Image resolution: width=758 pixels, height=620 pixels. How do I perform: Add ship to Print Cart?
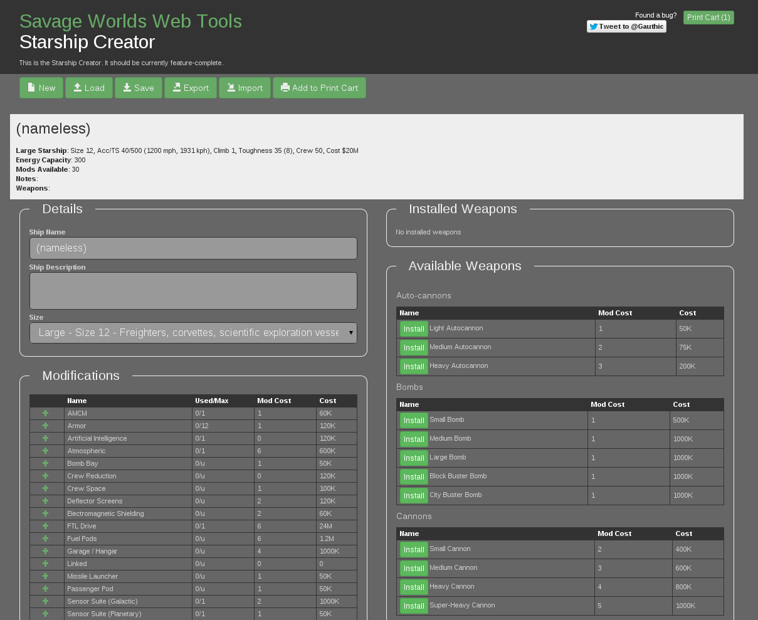319,88
